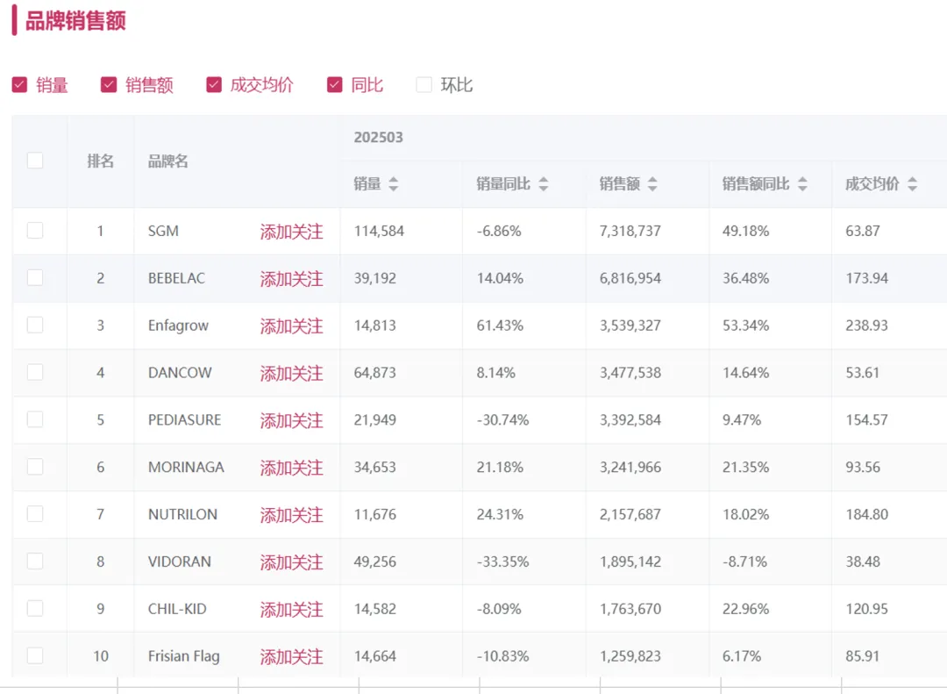Enable the 环比 checkbox
The height and width of the screenshot is (694, 947).
point(424,85)
